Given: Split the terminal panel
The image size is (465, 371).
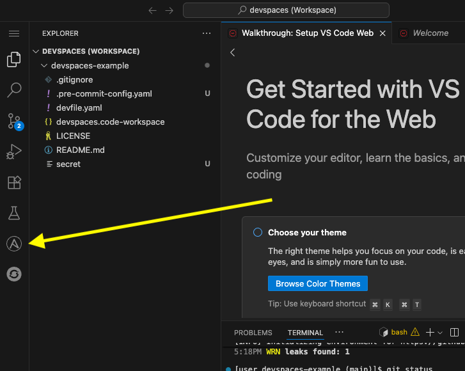Looking at the screenshot, I should pyautogui.click(x=454, y=333).
